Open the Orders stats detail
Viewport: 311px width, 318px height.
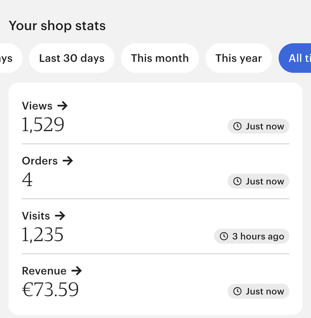[x=47, y=161]
